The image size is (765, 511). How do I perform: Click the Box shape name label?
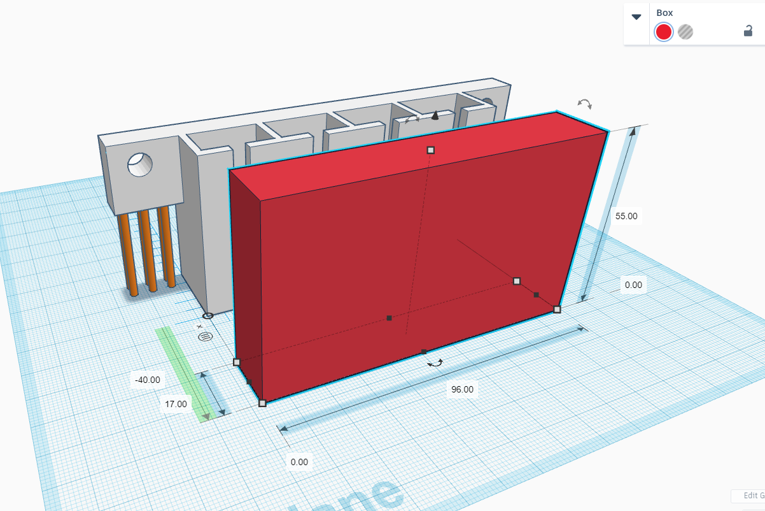point(664,13)
